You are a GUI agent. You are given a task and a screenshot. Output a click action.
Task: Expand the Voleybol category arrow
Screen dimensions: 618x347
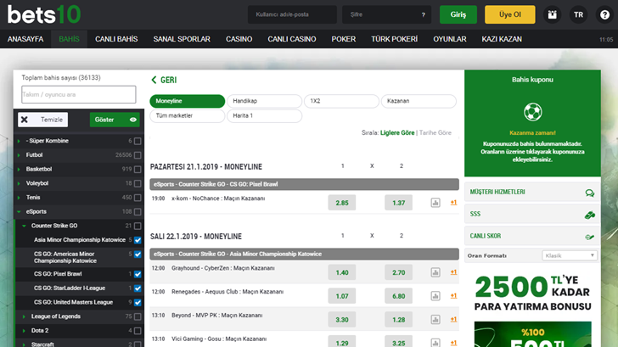[19, 183]
